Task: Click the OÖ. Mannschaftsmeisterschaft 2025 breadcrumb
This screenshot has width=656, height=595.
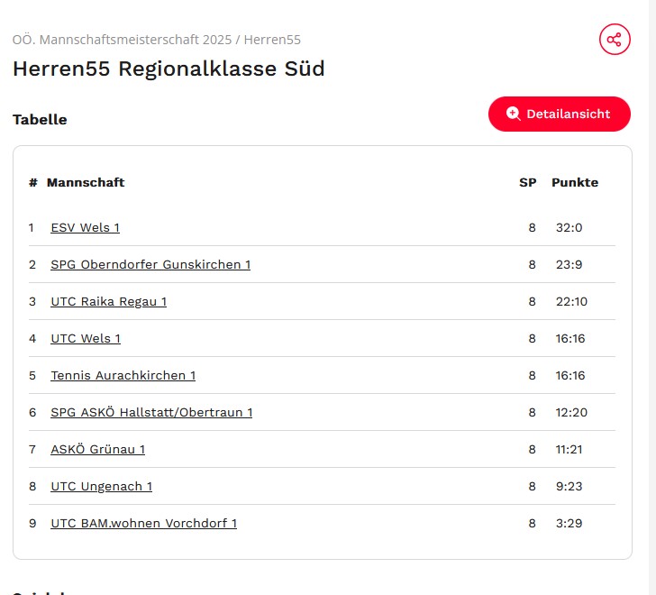Action: pyautogui.click(x=122, y=40)
